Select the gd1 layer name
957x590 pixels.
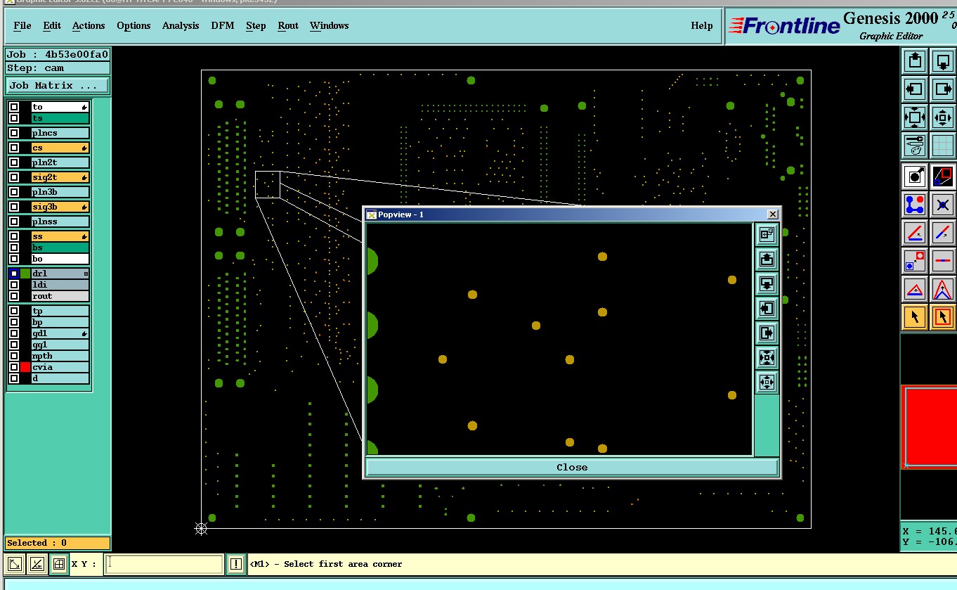point(60,333)
